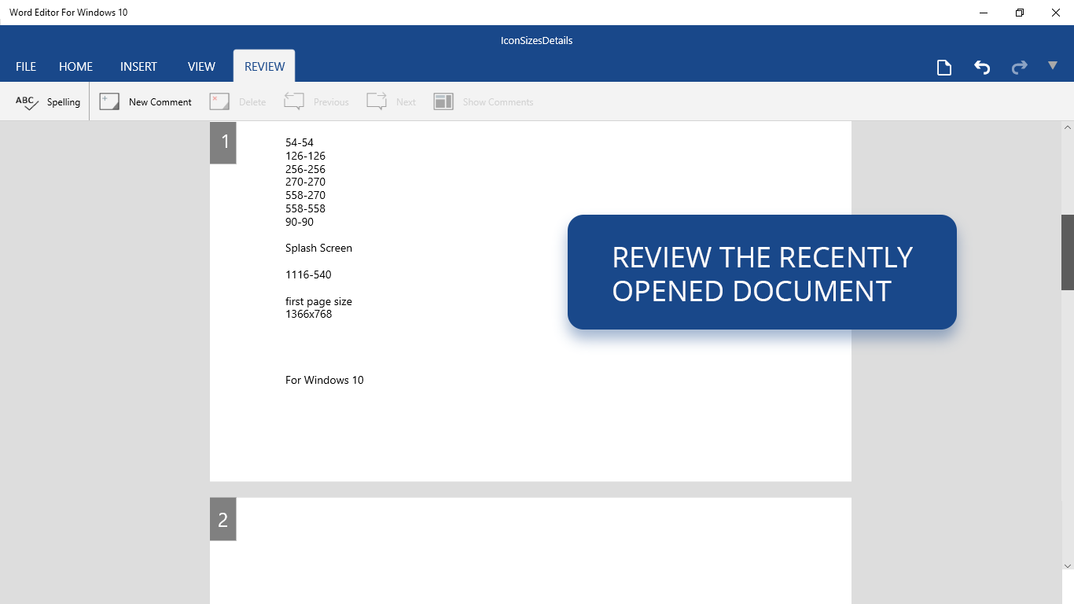The width and height of the screenshot is (1074, 604).
Task: Go to Previous comment
Action: pyautogui.click(x=316, y=101)
